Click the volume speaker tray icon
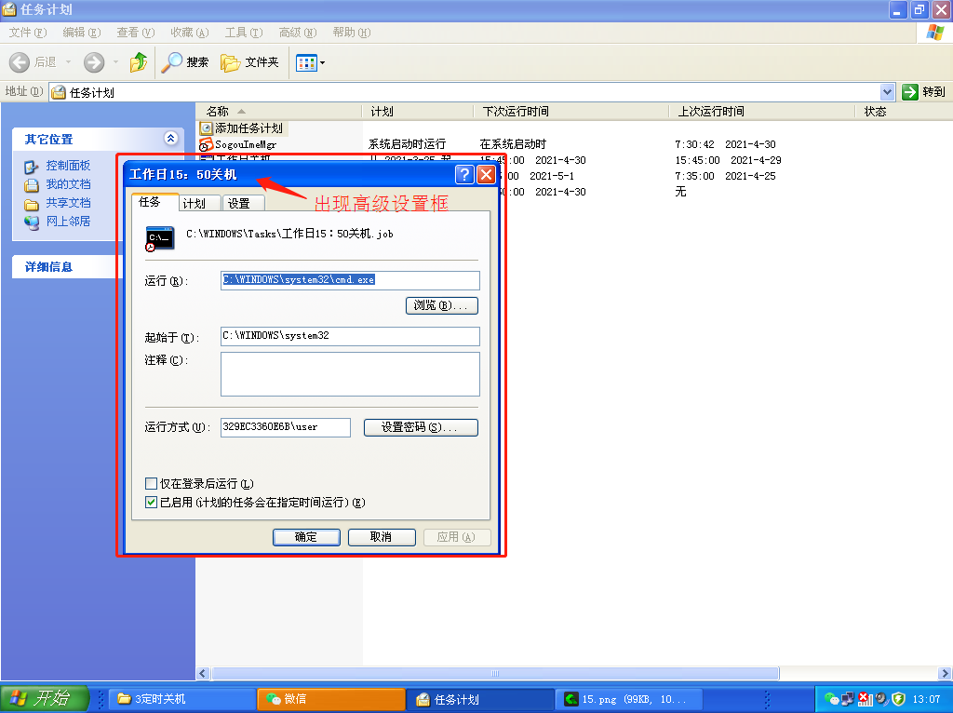Screen dimensions: 953x713 point(882,700)
